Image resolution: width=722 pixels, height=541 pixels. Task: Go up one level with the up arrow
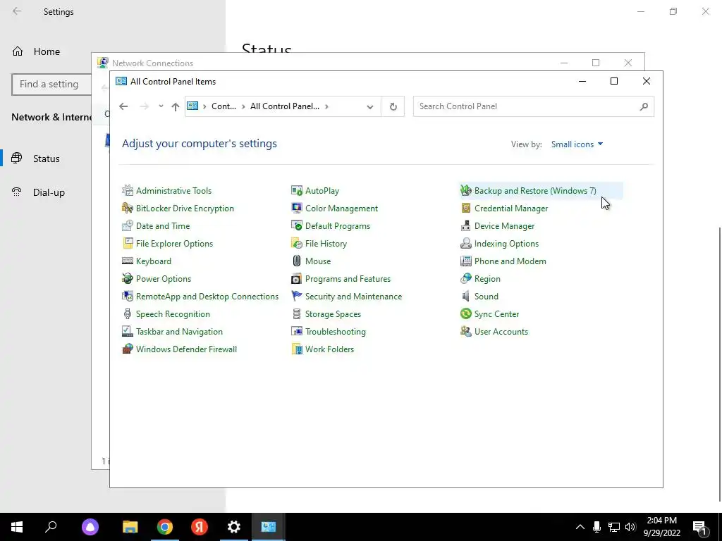pos(175,107)
